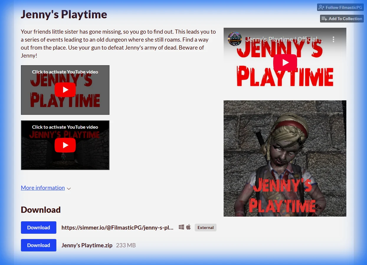Click the Jenny's Playtime page heading
Screen dimensions: 367x265
point(64,14)
